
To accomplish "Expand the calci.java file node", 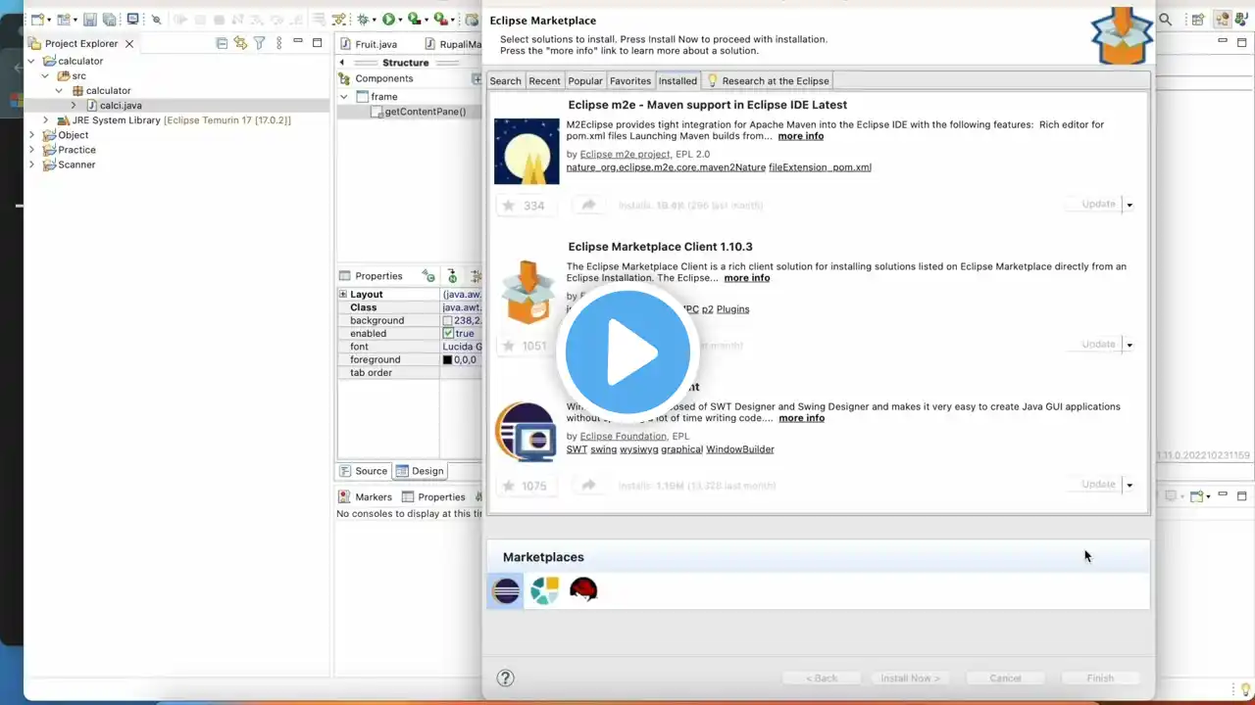I will point(74,105).
